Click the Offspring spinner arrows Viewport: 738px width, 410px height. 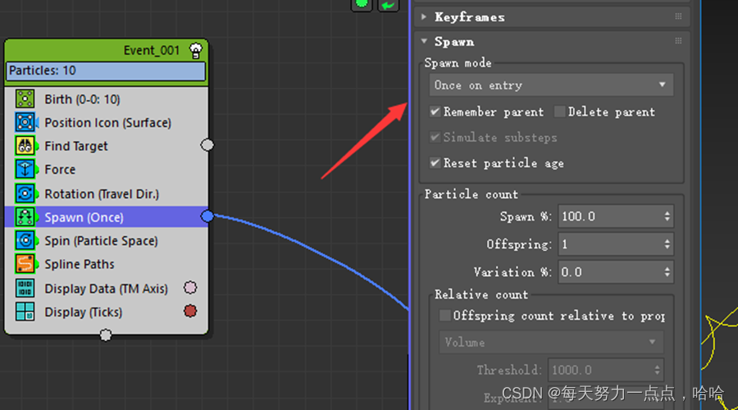coord(667,244)
